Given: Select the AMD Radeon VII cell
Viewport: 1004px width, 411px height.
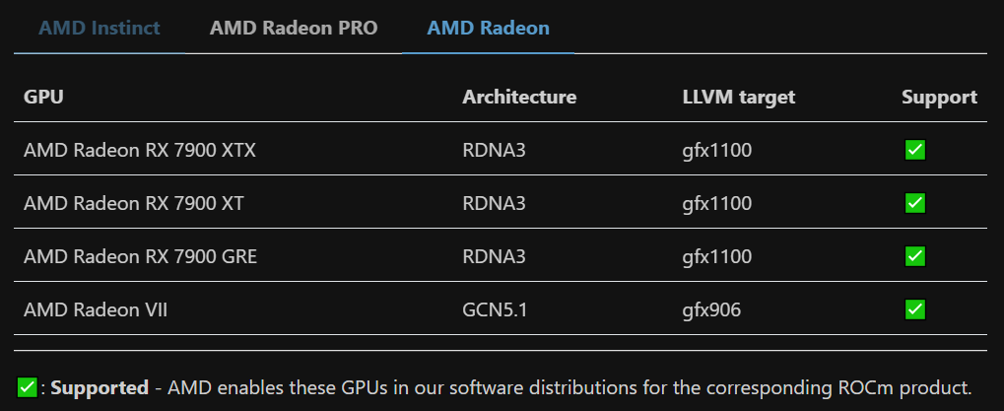Looking at the screenshot, I should click(x=96, y=309).
